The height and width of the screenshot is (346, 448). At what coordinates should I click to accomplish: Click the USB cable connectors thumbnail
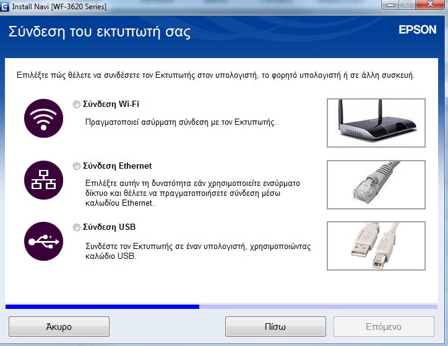tap(376, 246)
